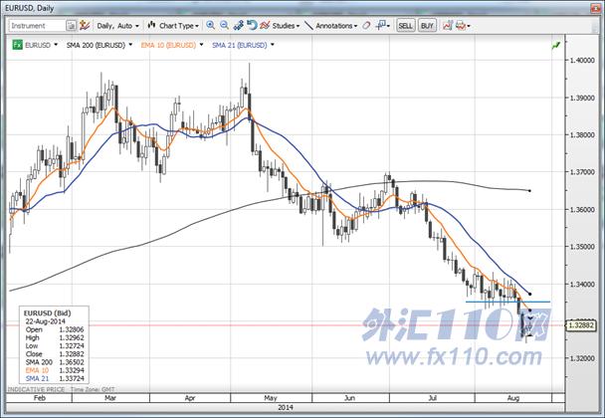Image resolution: width=605 pixels, height=418 pixels.
Task: Click the Instrument input field
Action: [x=38, y=26]
